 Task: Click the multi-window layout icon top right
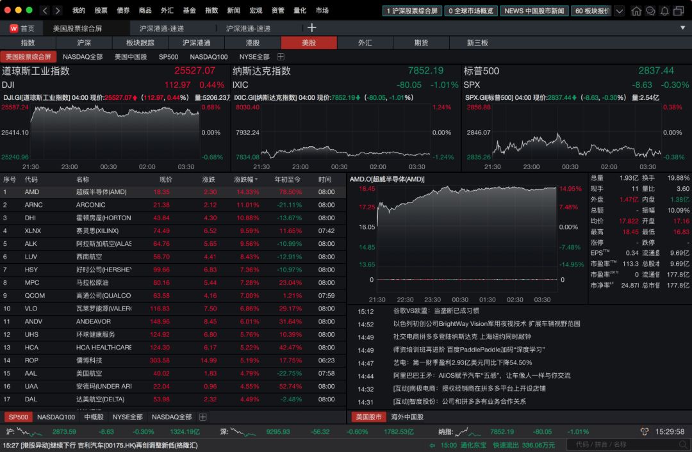coord(679,11)
